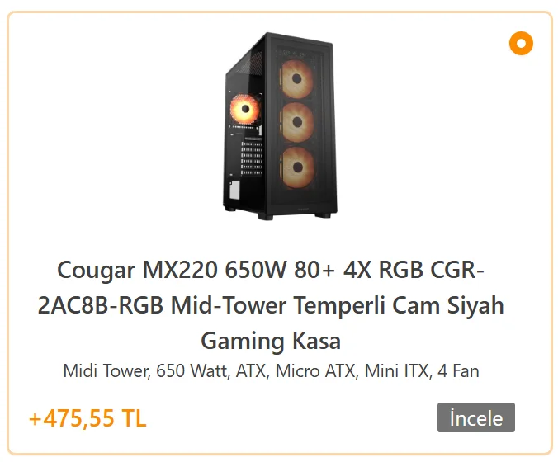Click the middle front RGB fan in image

point(297,122)
